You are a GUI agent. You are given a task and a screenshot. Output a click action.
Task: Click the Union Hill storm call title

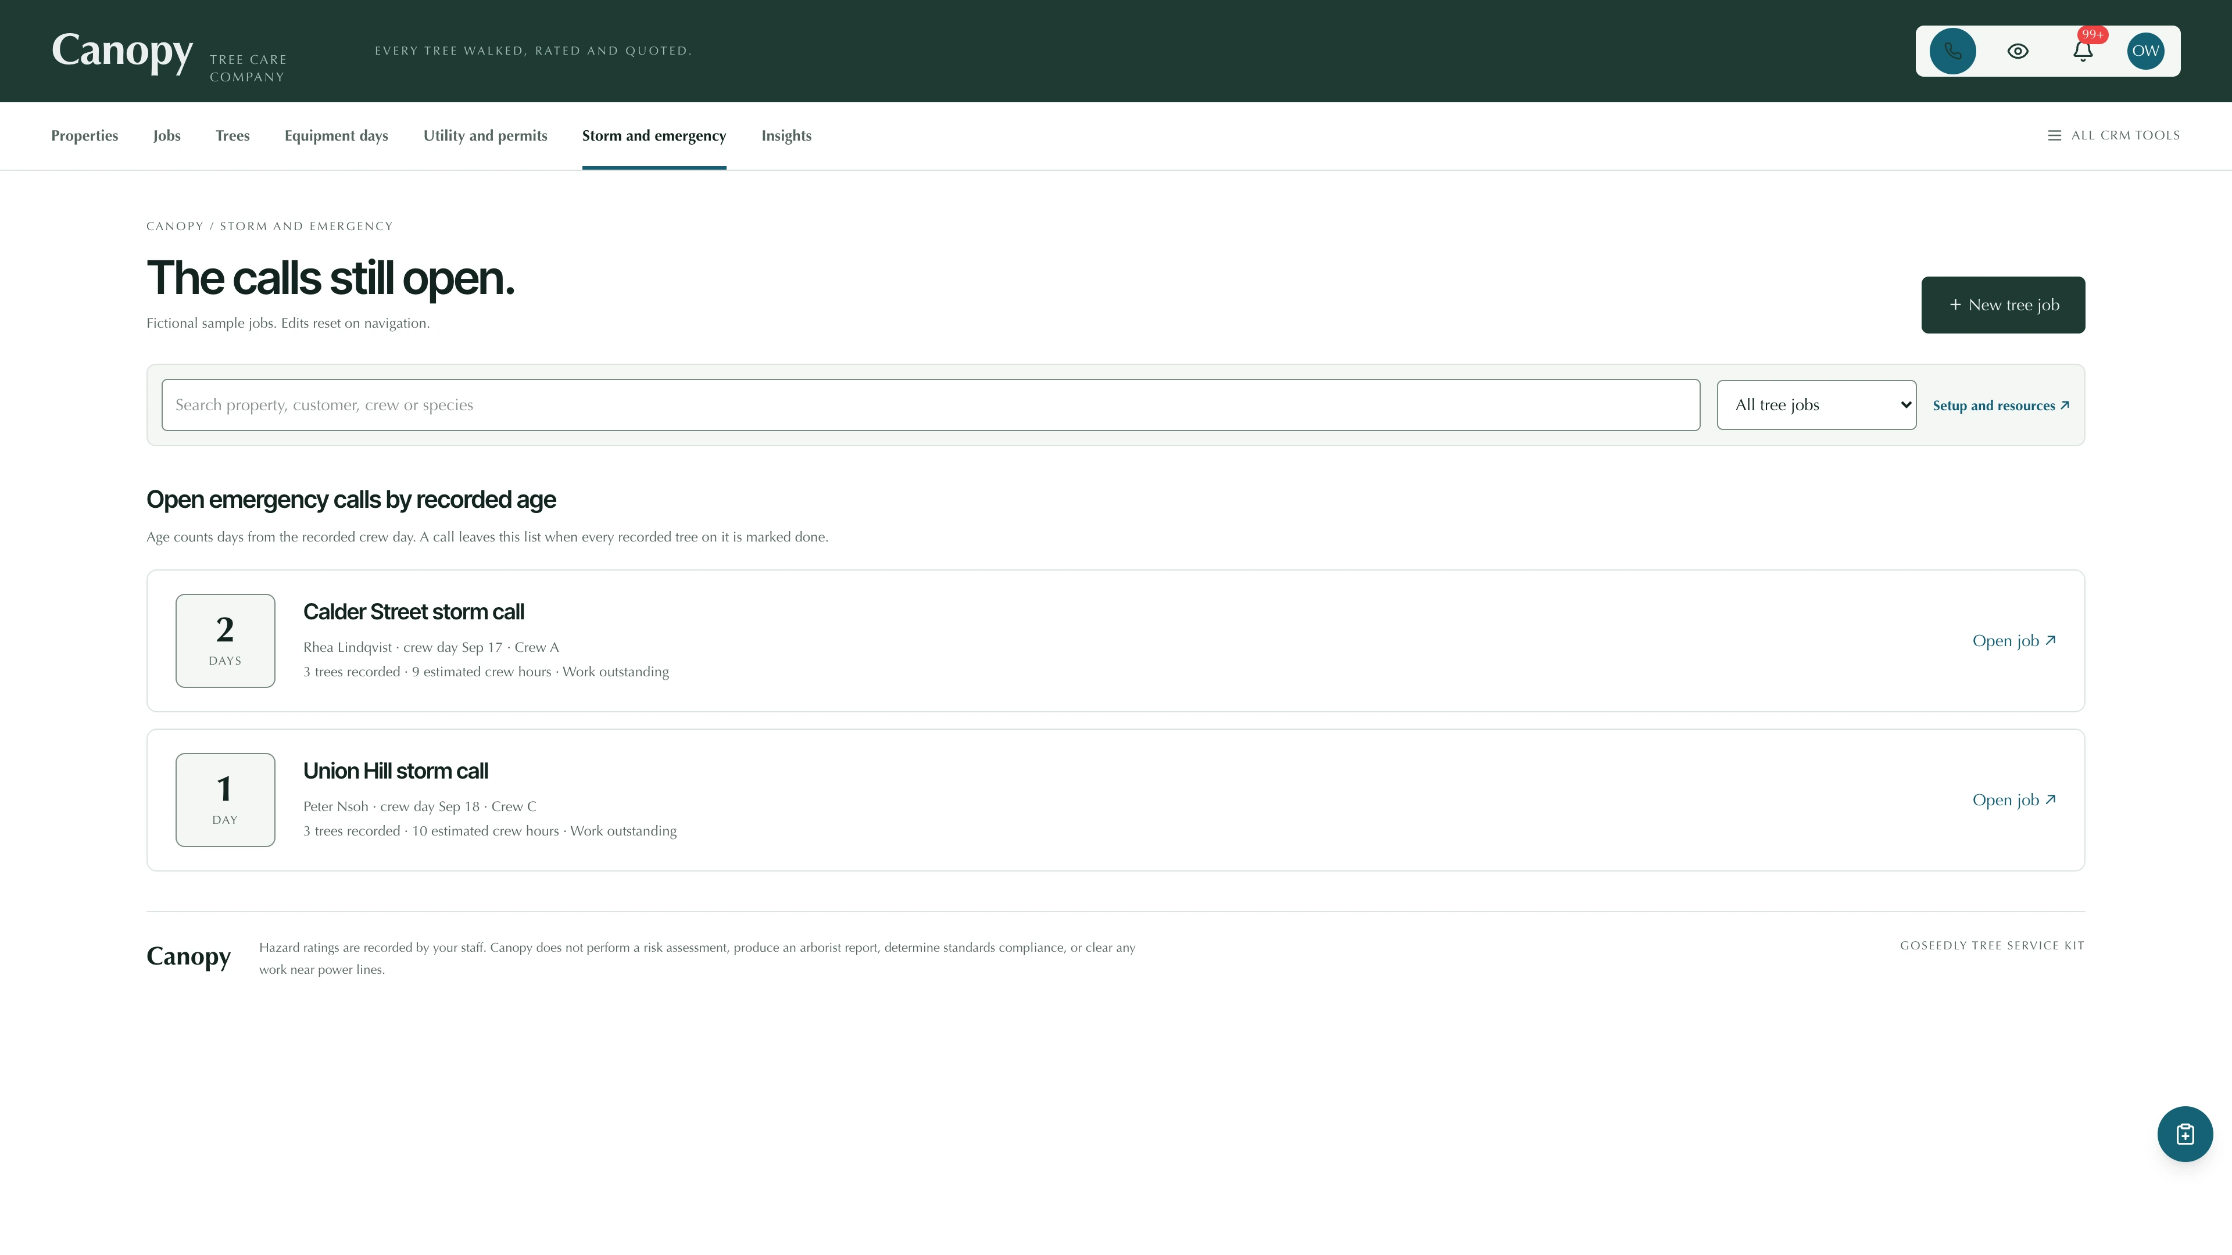click(x=395, y=771)
